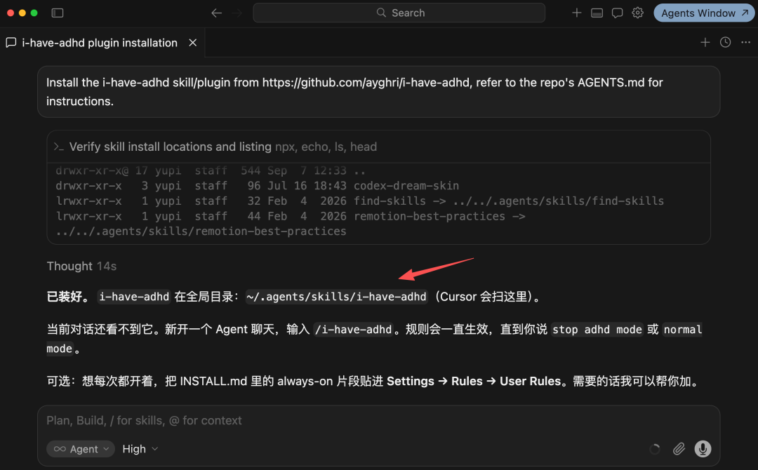This screenshot has width=758, height=470.
Task: Go back with the left arrow
Action: pos(217,13)
